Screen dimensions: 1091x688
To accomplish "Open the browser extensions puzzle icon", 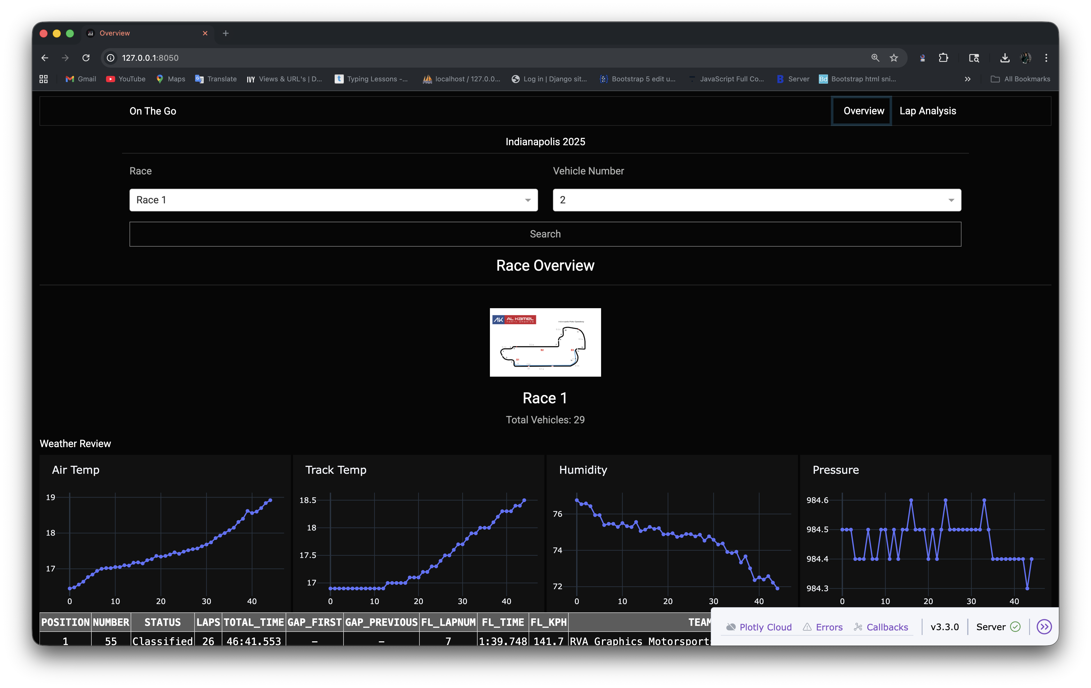I will pos(943,58).
